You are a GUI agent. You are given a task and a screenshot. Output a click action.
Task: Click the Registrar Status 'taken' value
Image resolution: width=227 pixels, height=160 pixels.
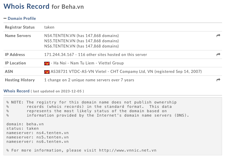tap(49, 27)
